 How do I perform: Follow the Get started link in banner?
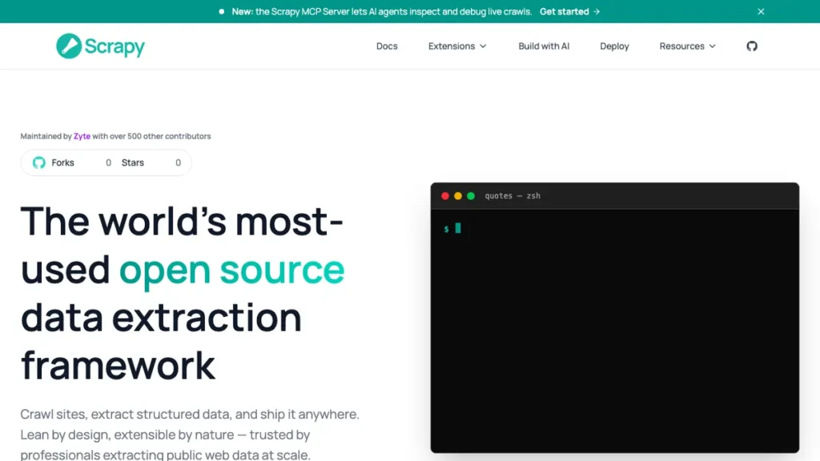coord(569,11)
